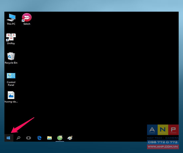Screen dimensions: 183x153
Task: Select the This PC desktop icon
Action: tap(11, 19)
